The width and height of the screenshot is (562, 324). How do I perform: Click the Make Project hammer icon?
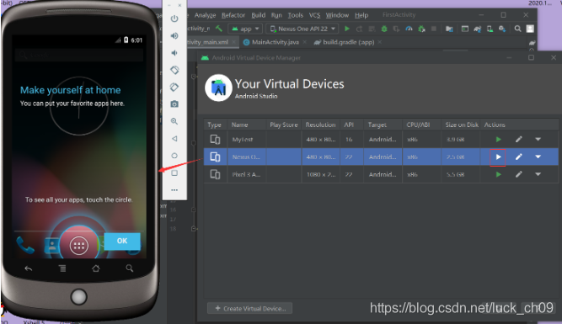(218, 29)
